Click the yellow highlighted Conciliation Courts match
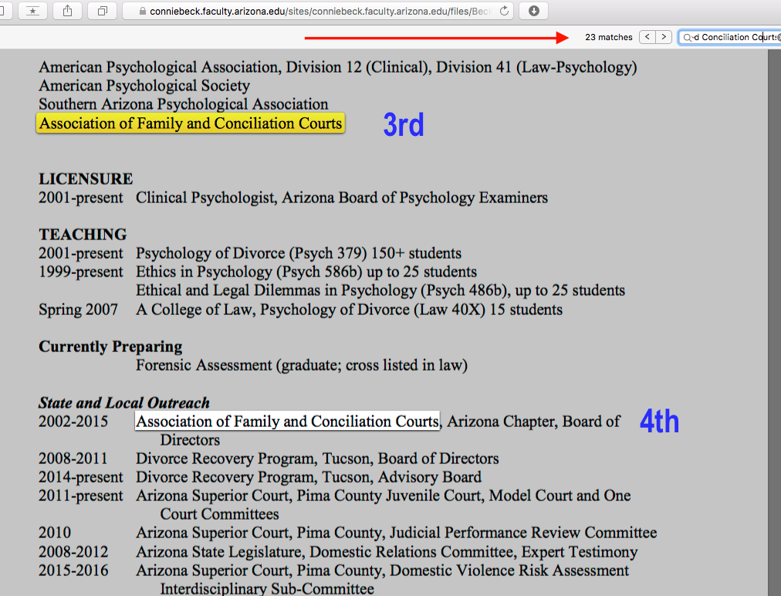 point(190,124)
